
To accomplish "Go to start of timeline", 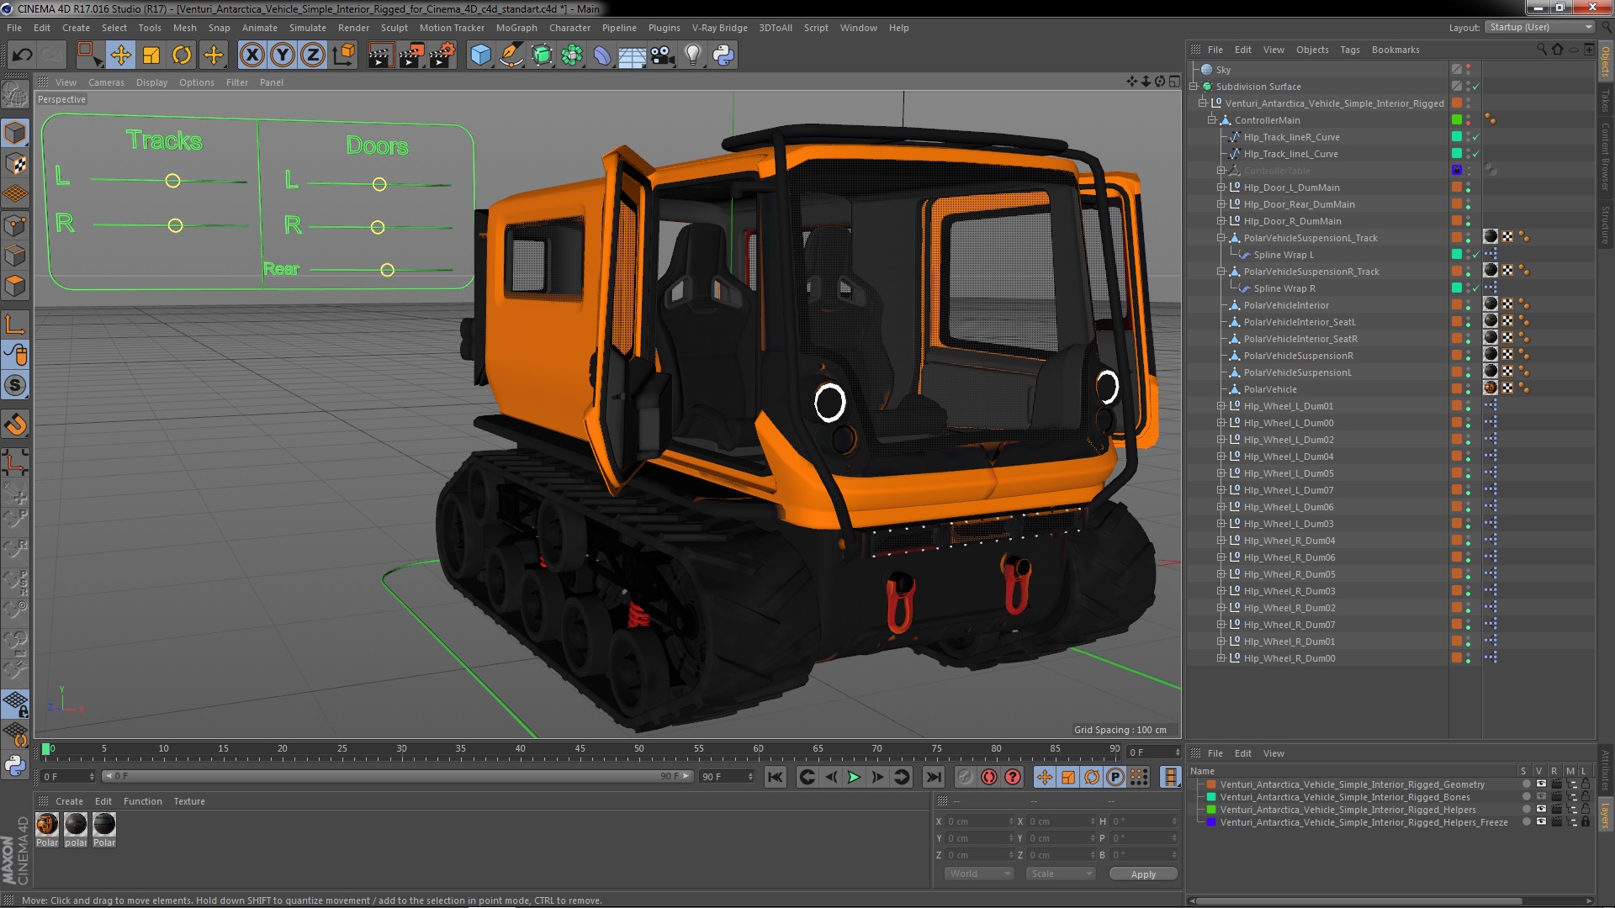I will (775, 777).
